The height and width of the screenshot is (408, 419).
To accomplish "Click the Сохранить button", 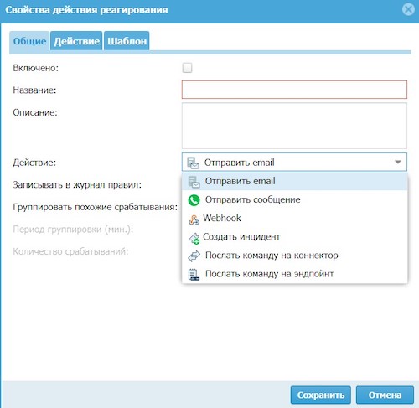I will 321,395.
